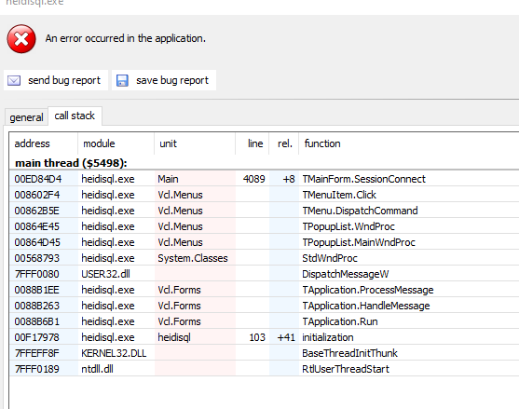Screen dimensions: 519x409
Task: Select BaseThreadInitThunk function entry
Action: coord(349,353)
